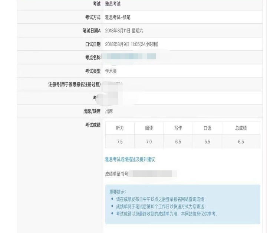This screenshot has height=233, width=267.
Task: Click the 口语 score column header
Action: 207,128
